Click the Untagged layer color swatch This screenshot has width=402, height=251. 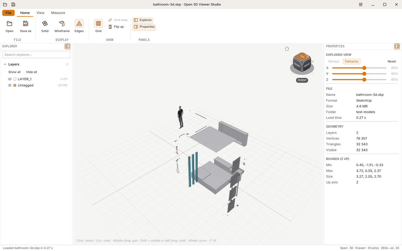point(15,85)
